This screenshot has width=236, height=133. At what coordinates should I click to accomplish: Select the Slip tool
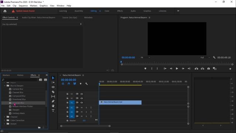[53, 96]
